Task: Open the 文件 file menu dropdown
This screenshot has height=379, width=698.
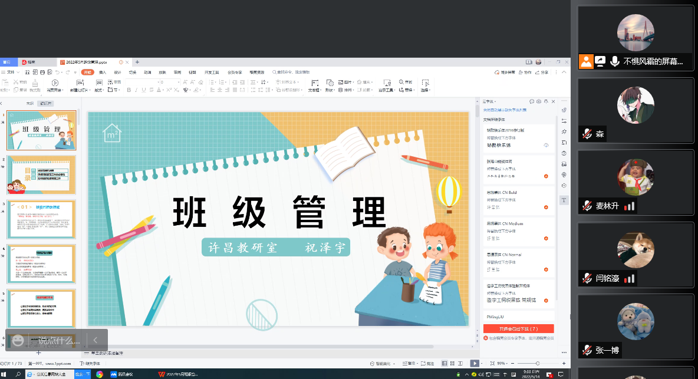Action: [x=9, y=72]
